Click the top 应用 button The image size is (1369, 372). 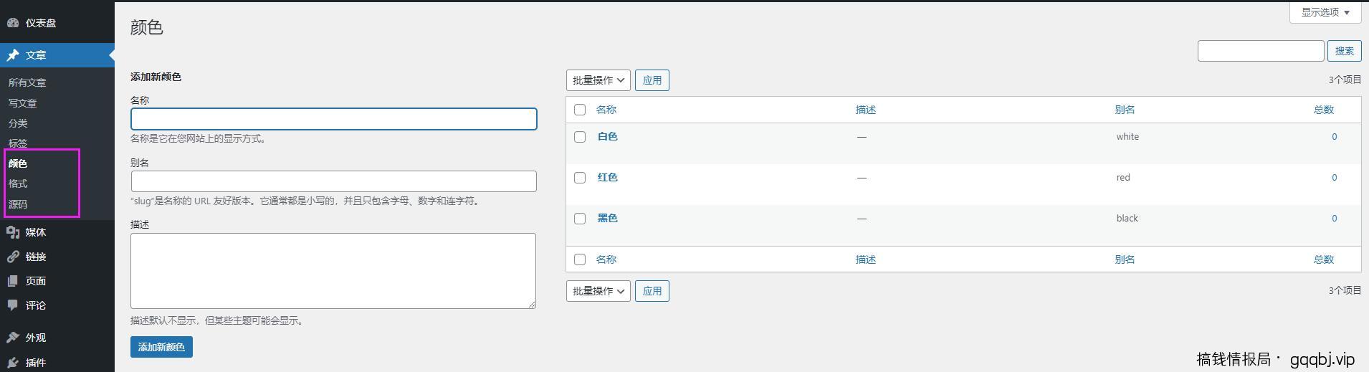tap(652, 80)
